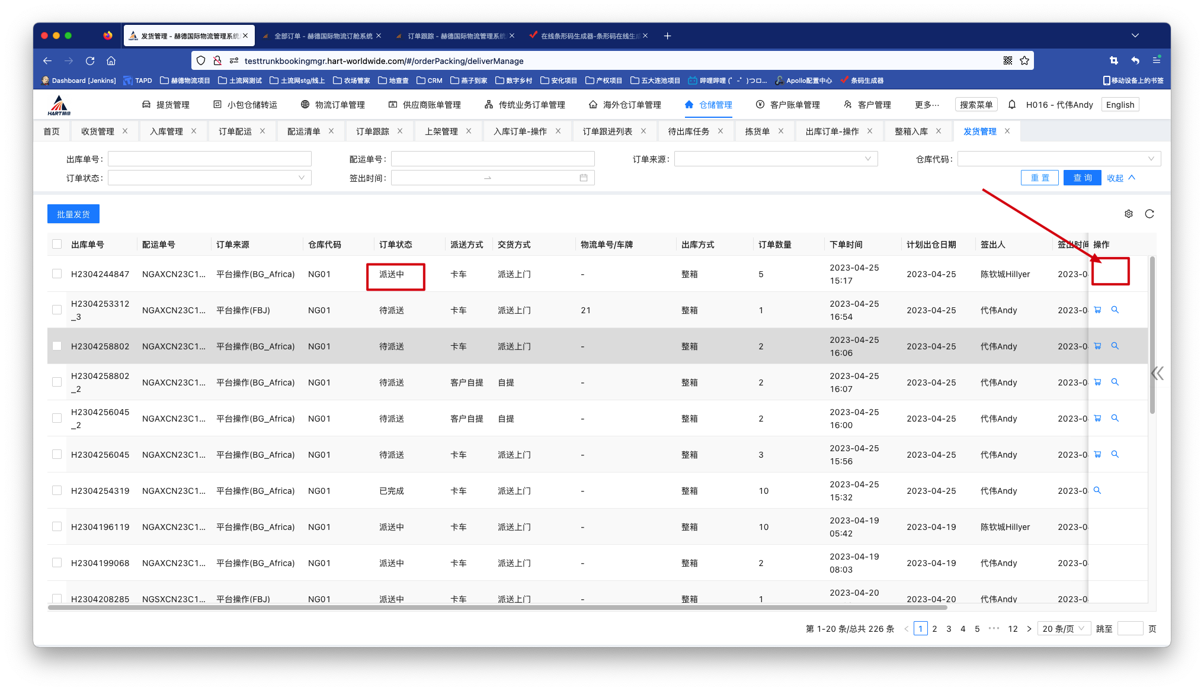Bookmark page with the star icon
The height and width of the screenshot is (691, 1204).
(1024, 60)
